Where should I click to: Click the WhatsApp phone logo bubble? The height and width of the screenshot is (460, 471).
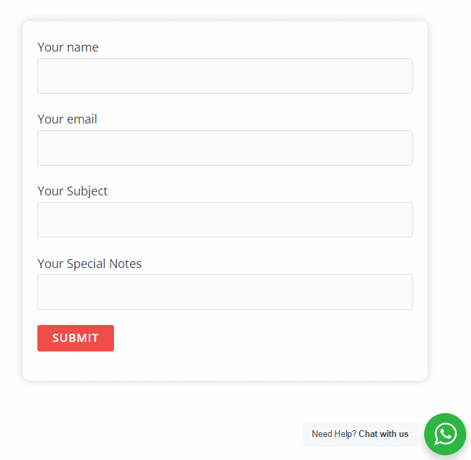click(445, 434)
